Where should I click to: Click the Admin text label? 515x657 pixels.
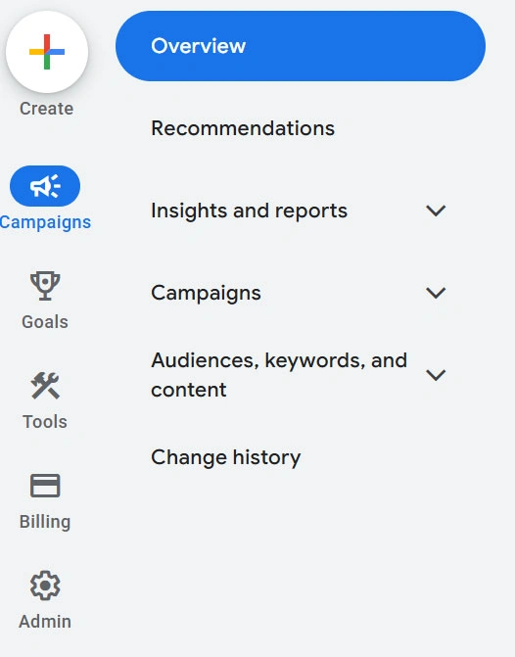[45, 622]
